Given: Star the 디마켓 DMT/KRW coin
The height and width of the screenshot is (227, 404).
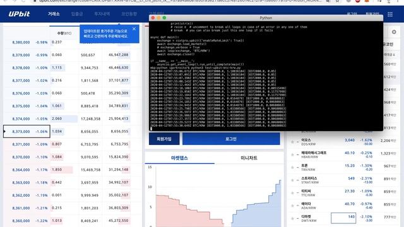Looking at the screenshot, I should point(292,219).
